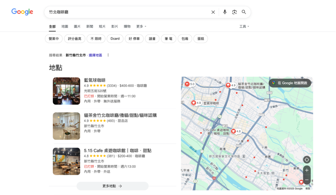The height and width of the screenshot is (195, 336).
Task: Click the 木木食堂 restaurant icon on map
Action: click(273, 173)
